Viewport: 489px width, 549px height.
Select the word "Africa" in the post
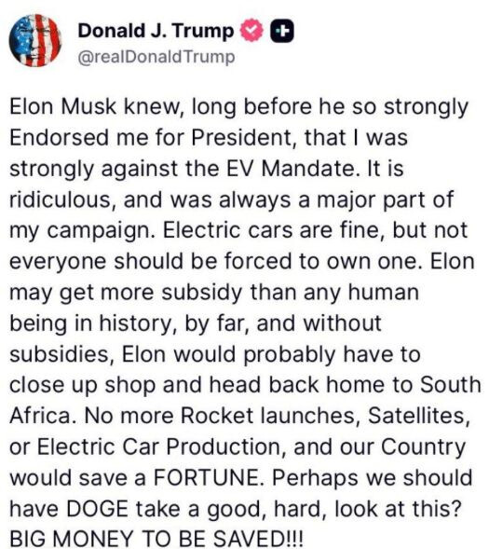pyautogui.click(x=43, y=416)
